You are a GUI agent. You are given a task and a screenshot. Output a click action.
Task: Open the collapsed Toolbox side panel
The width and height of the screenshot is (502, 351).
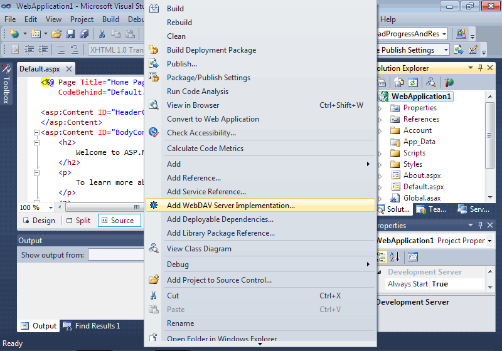(x=6, y=84)
